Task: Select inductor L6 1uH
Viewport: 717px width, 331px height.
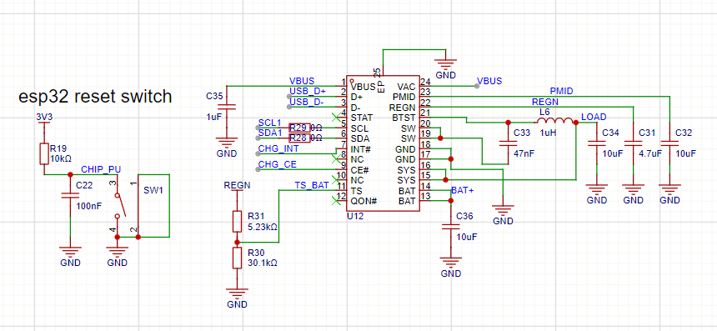Action: pyautogui.click(x=554, y=122)
